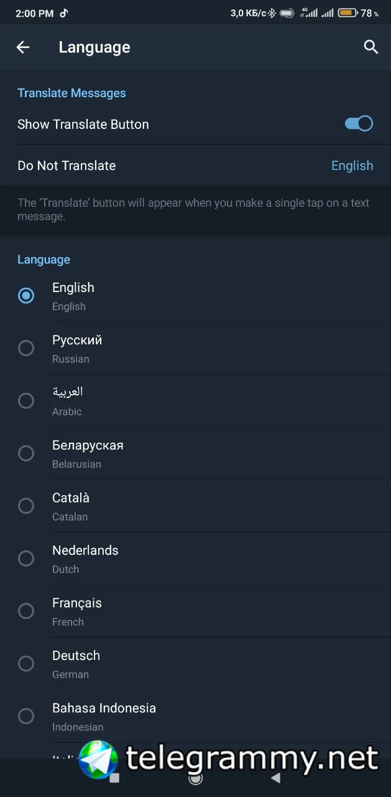
Task: Select the Russian language radio button
Action: [x=26, y=348]
